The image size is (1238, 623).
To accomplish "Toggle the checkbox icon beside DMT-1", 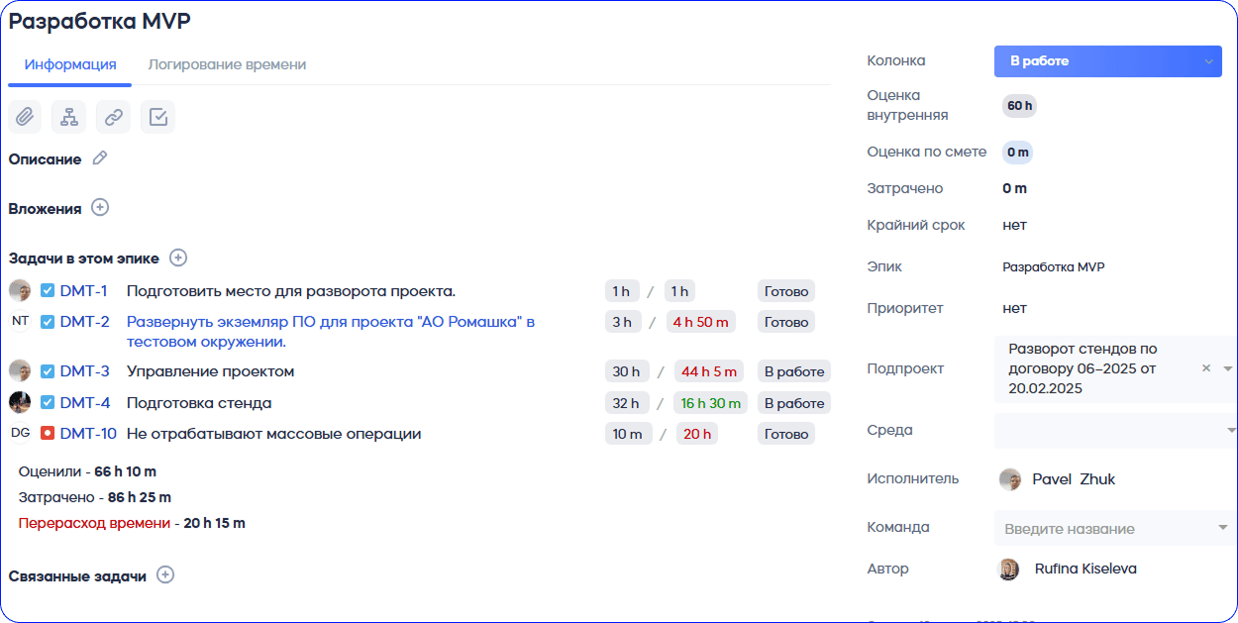I will 48,291.
